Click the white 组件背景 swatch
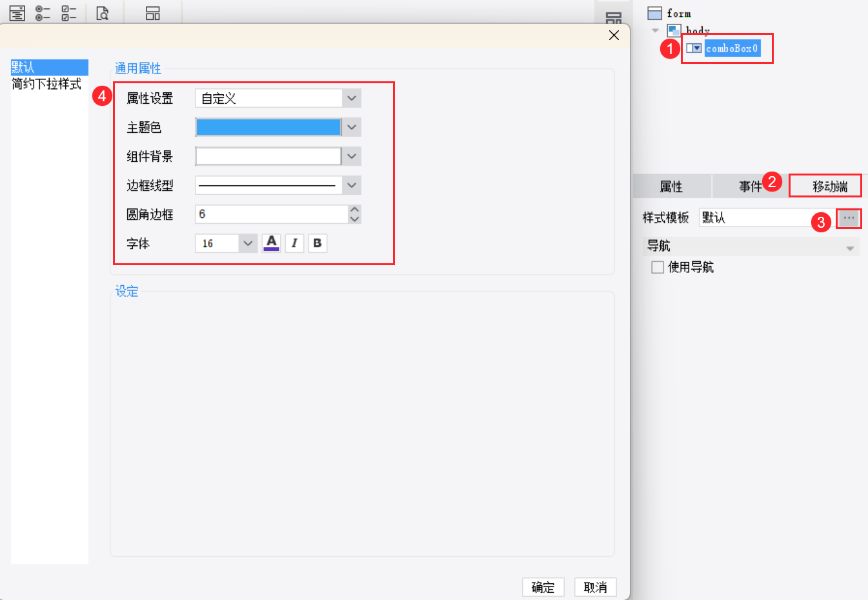This screenshot has width=868, height=600. (x=268, y=156)
